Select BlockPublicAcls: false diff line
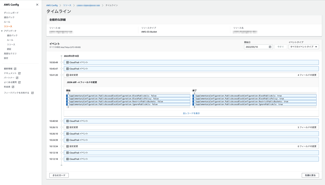This screenshot has height=185, width=325. pyautogui.click(x=128, y=96)
